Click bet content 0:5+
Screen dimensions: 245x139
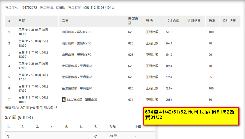point(169,66)
